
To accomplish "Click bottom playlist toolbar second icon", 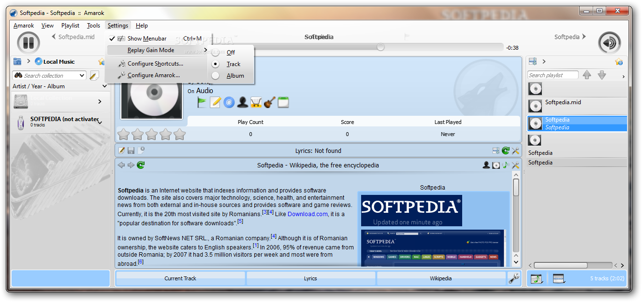I will click(x=559, y=278).
